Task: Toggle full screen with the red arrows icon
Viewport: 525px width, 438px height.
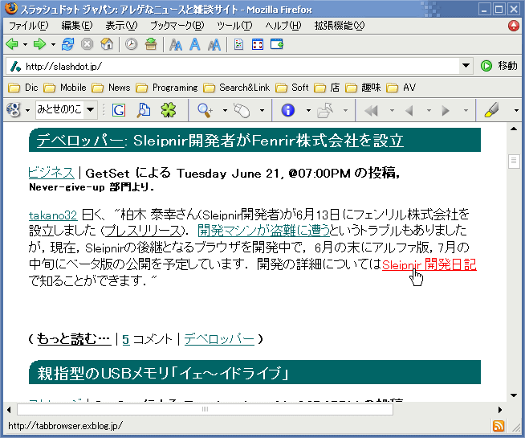Action: [x=258, y=44]
